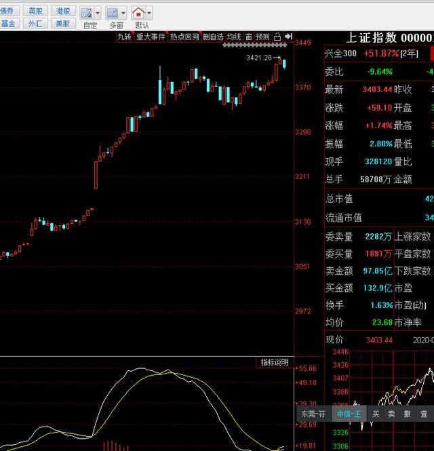This screenshot has width=434, height=451.
Task: Open the 英股 UK stocks button
Action: 35,11
